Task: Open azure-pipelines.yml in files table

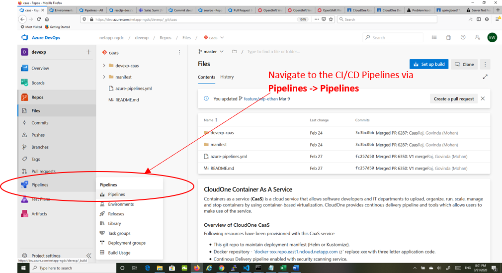Action: pyautogui.click(x=229, y=156)
